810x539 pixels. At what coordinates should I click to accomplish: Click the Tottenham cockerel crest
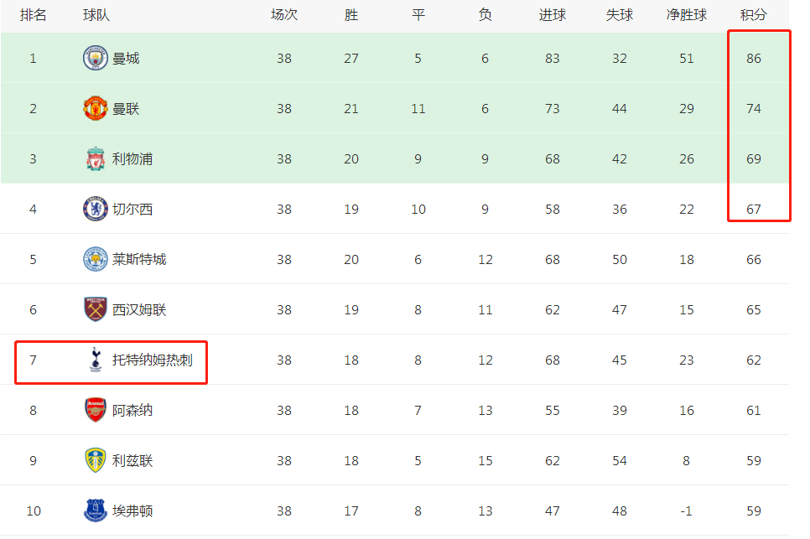tap(95, 360)
